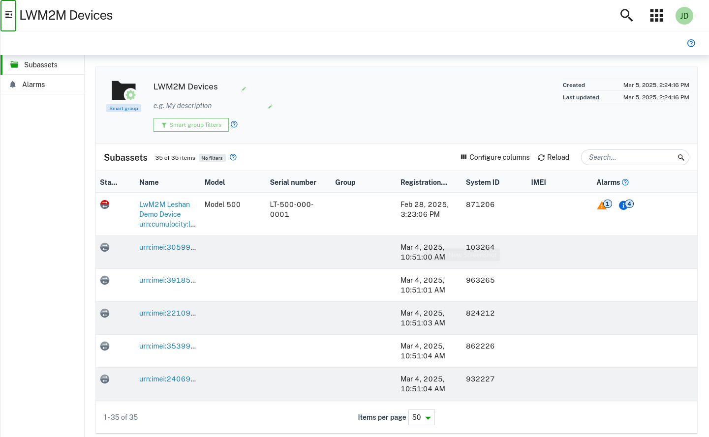
Task: Open the LwM2M Leshan Demo Device link
Action: (164, 209)
